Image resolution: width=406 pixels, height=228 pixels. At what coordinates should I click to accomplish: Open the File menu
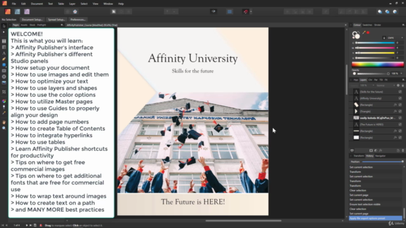point(14,4)
